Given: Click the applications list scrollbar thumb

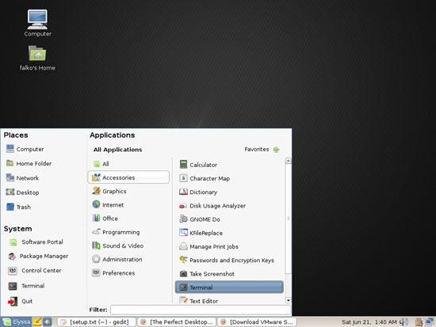Looking at the screenshot, I should [x=289, y=218].
